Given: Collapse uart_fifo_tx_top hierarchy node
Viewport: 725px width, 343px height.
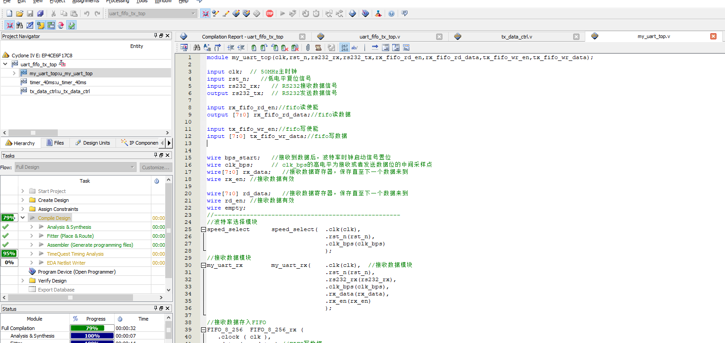Looking at the screenshot, I should (x=5, y=64).
